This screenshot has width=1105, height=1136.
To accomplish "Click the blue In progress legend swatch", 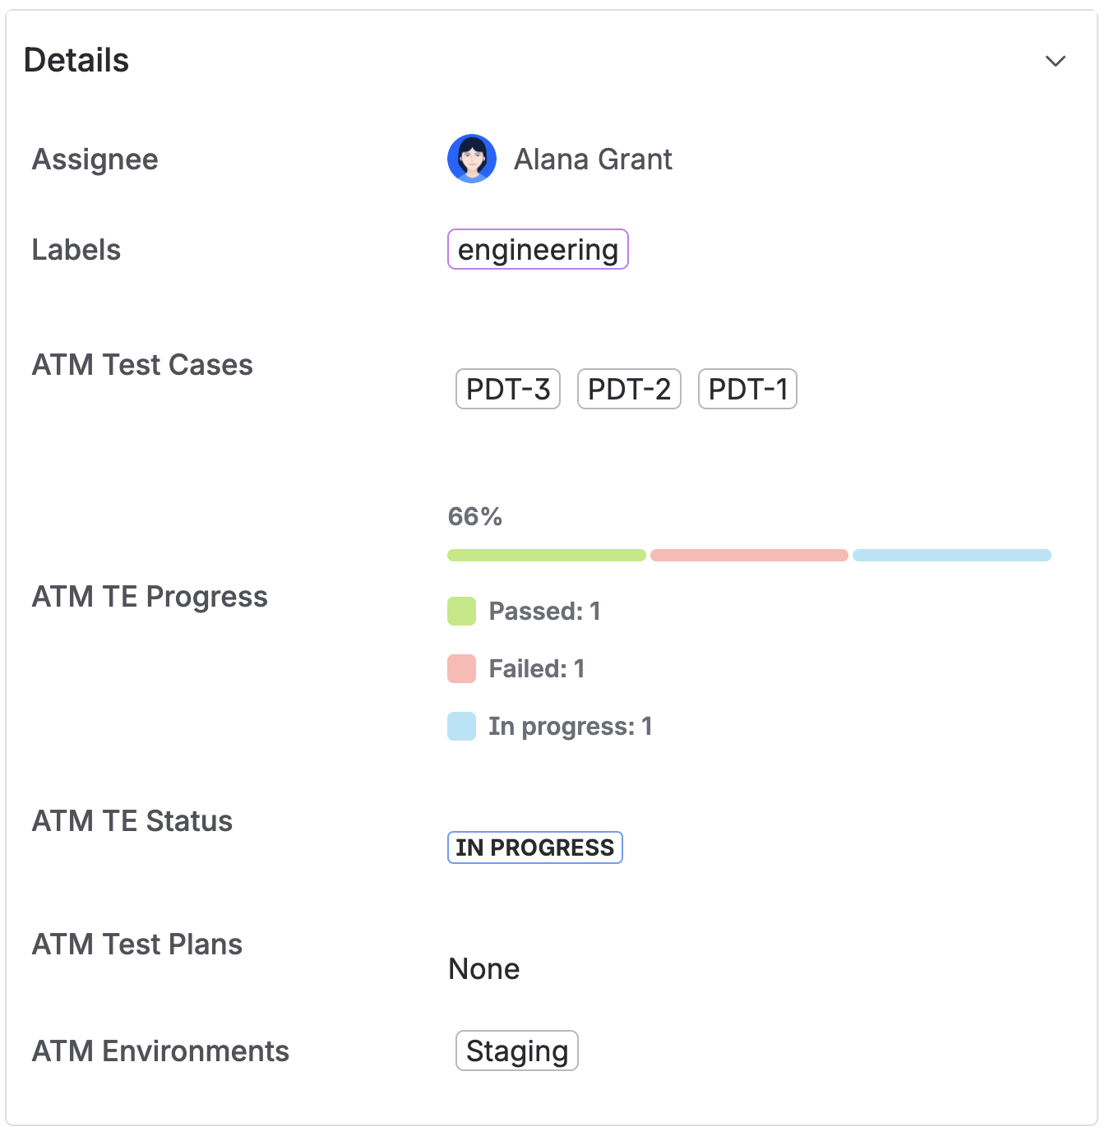I will (461, 727).
